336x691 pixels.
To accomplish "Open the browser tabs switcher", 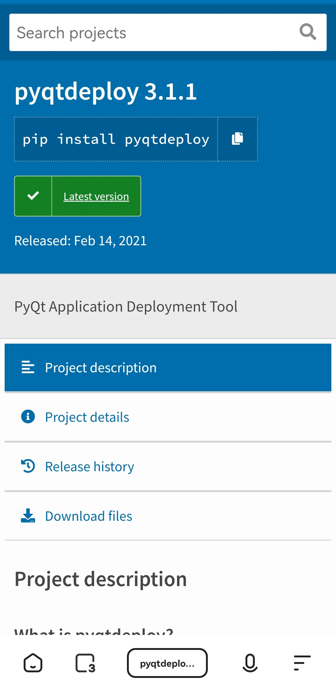I will tap(85, 663).
